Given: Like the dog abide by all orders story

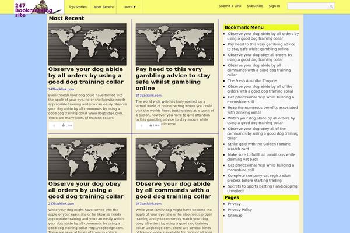Looking at the screenshot, I should coord(67,126).
